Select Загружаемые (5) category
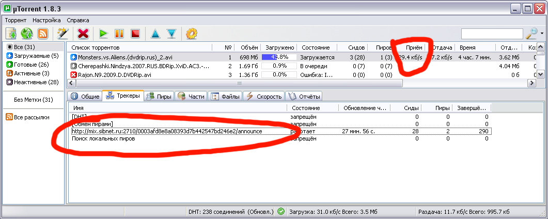 [x=34, y=56]
